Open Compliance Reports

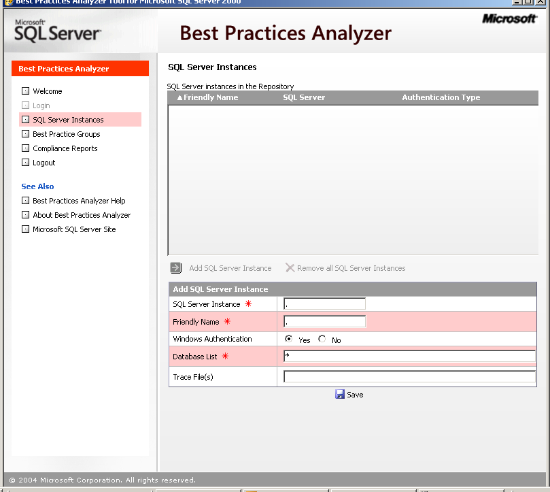click(x=65, y=148)
